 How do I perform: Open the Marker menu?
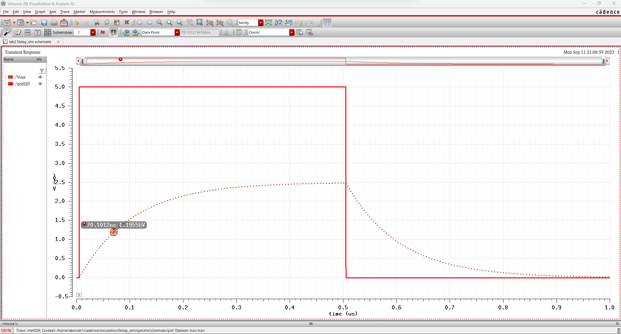[x=79, y=12]
